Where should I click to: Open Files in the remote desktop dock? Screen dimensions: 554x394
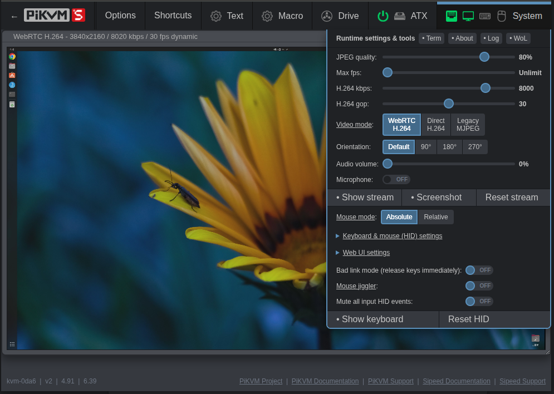12,66
